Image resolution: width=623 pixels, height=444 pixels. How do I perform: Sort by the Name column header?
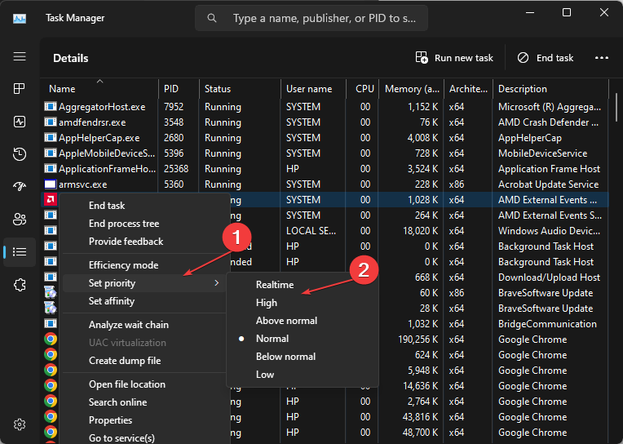coord(62,89)
